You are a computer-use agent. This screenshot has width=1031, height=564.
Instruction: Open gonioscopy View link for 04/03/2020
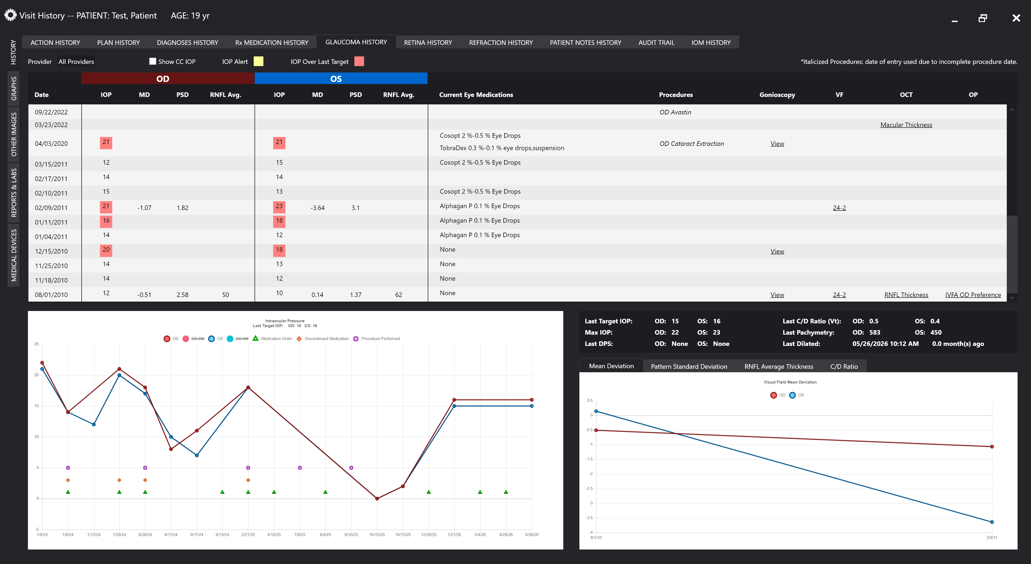pos(777,144)
